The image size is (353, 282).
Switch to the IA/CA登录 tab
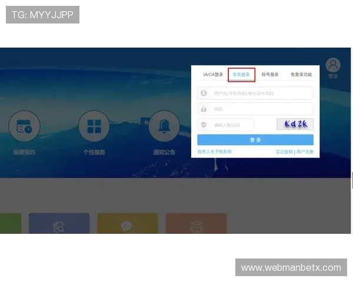pos(213,75)
